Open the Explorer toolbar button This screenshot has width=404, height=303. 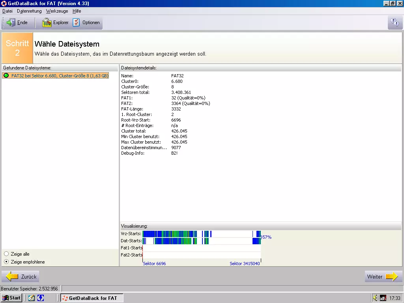tap(55, 22)
